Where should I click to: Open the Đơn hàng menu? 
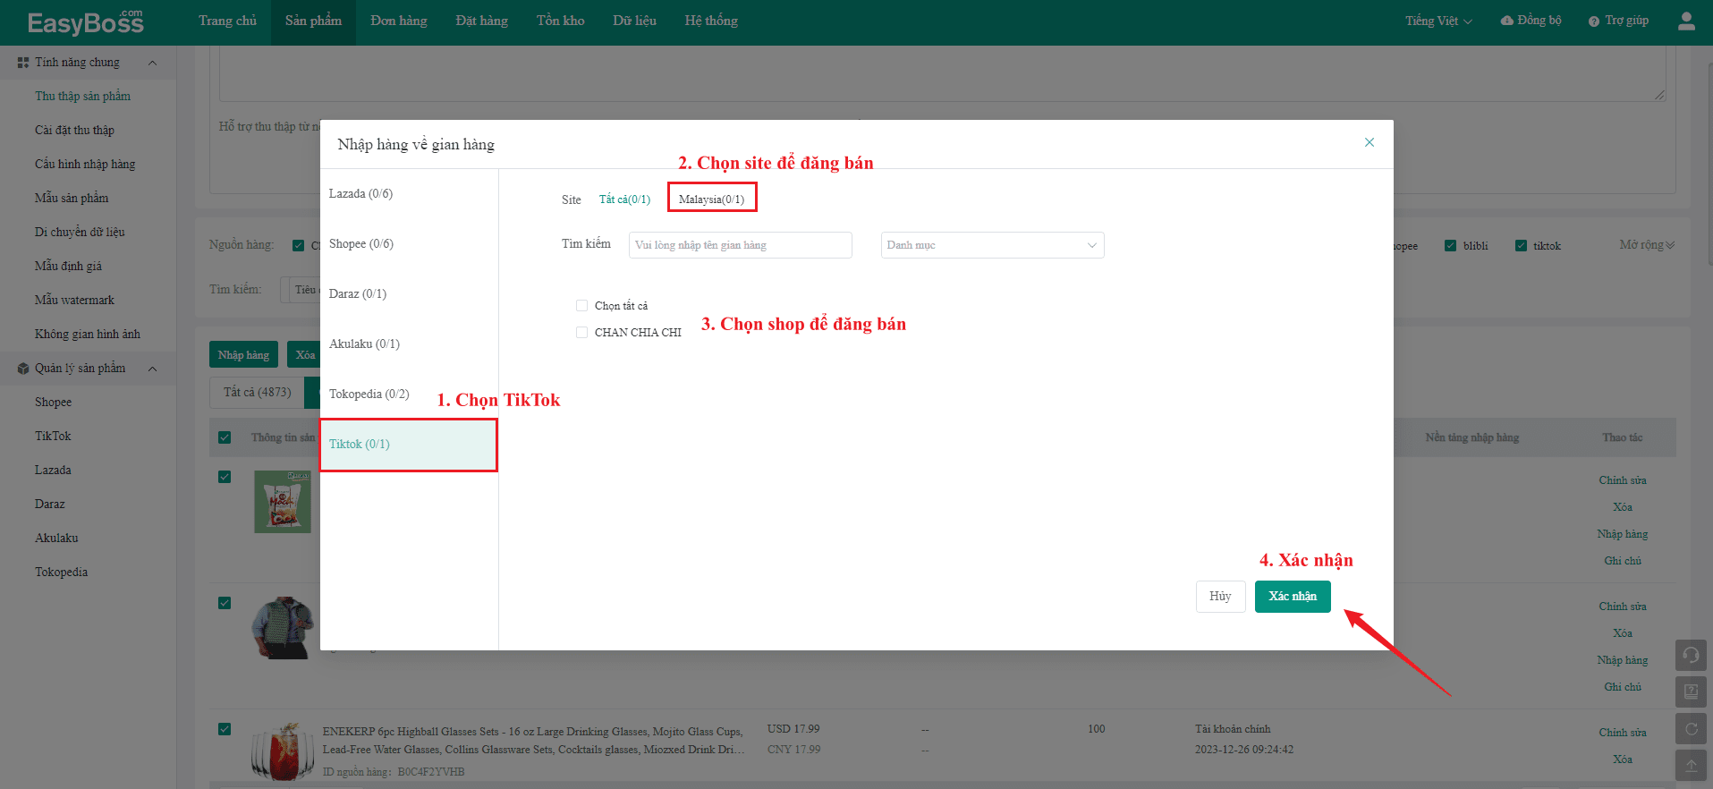point(398,21)
